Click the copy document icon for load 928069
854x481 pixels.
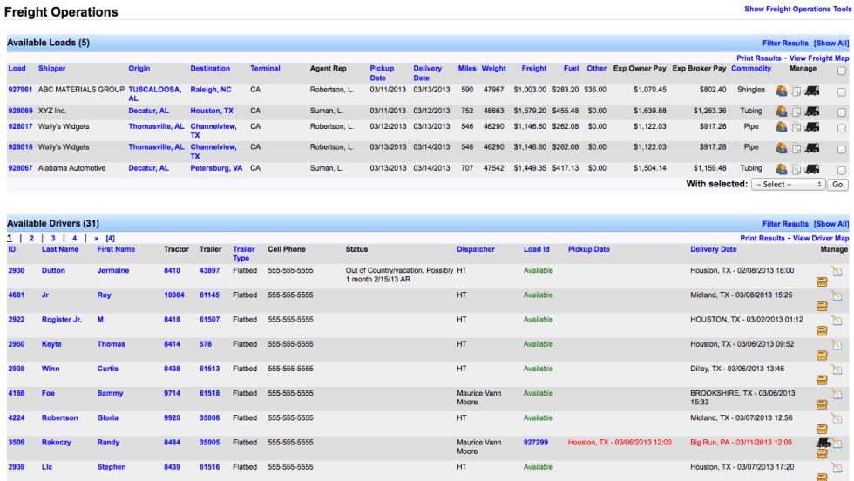point(796,112)
